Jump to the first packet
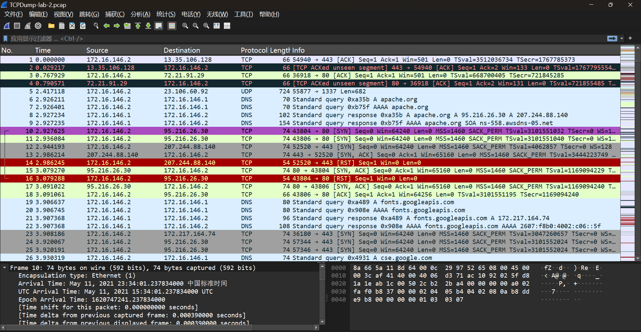The width and height of the screenshot is (641, 332). (x=138, y=26)
